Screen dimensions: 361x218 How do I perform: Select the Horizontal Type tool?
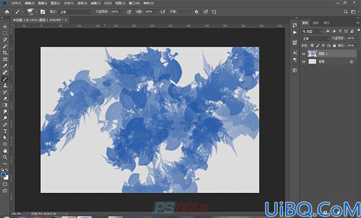point(5,131)
